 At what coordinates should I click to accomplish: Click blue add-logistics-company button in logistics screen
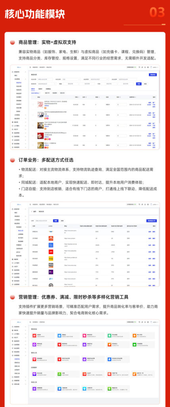tap(152, 221)
